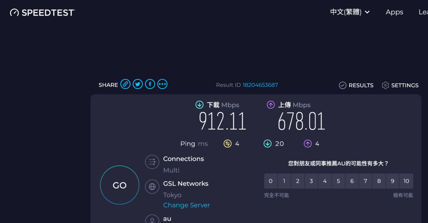Screen dimensions: 428x223
Task: Click the upload arrow icon beside 上傳
Action: point(271,105)
